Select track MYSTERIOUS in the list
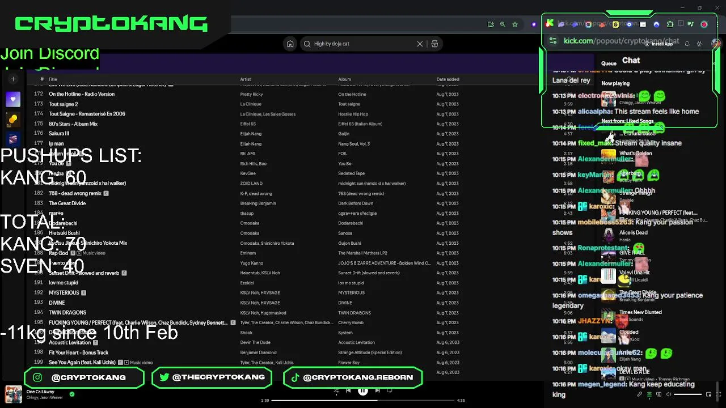This screenshot has width=726, height=408. [x=64, y=293]
